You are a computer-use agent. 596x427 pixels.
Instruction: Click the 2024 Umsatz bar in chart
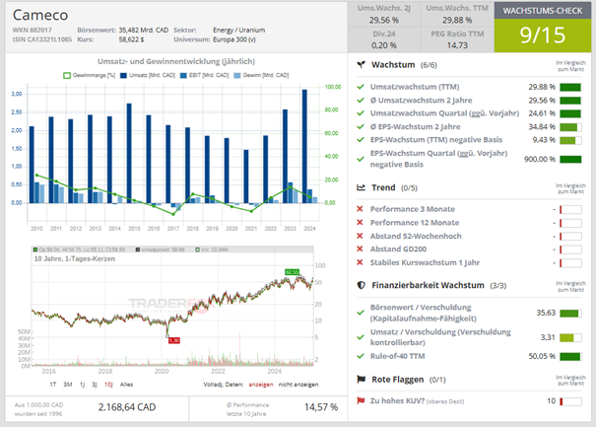point(304,146)
